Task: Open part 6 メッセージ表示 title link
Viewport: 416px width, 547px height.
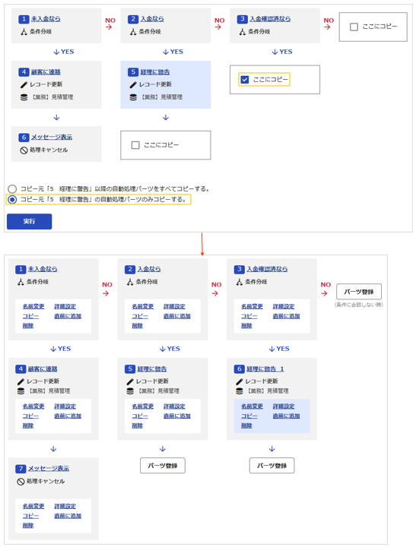Action: tap(52, 137)
